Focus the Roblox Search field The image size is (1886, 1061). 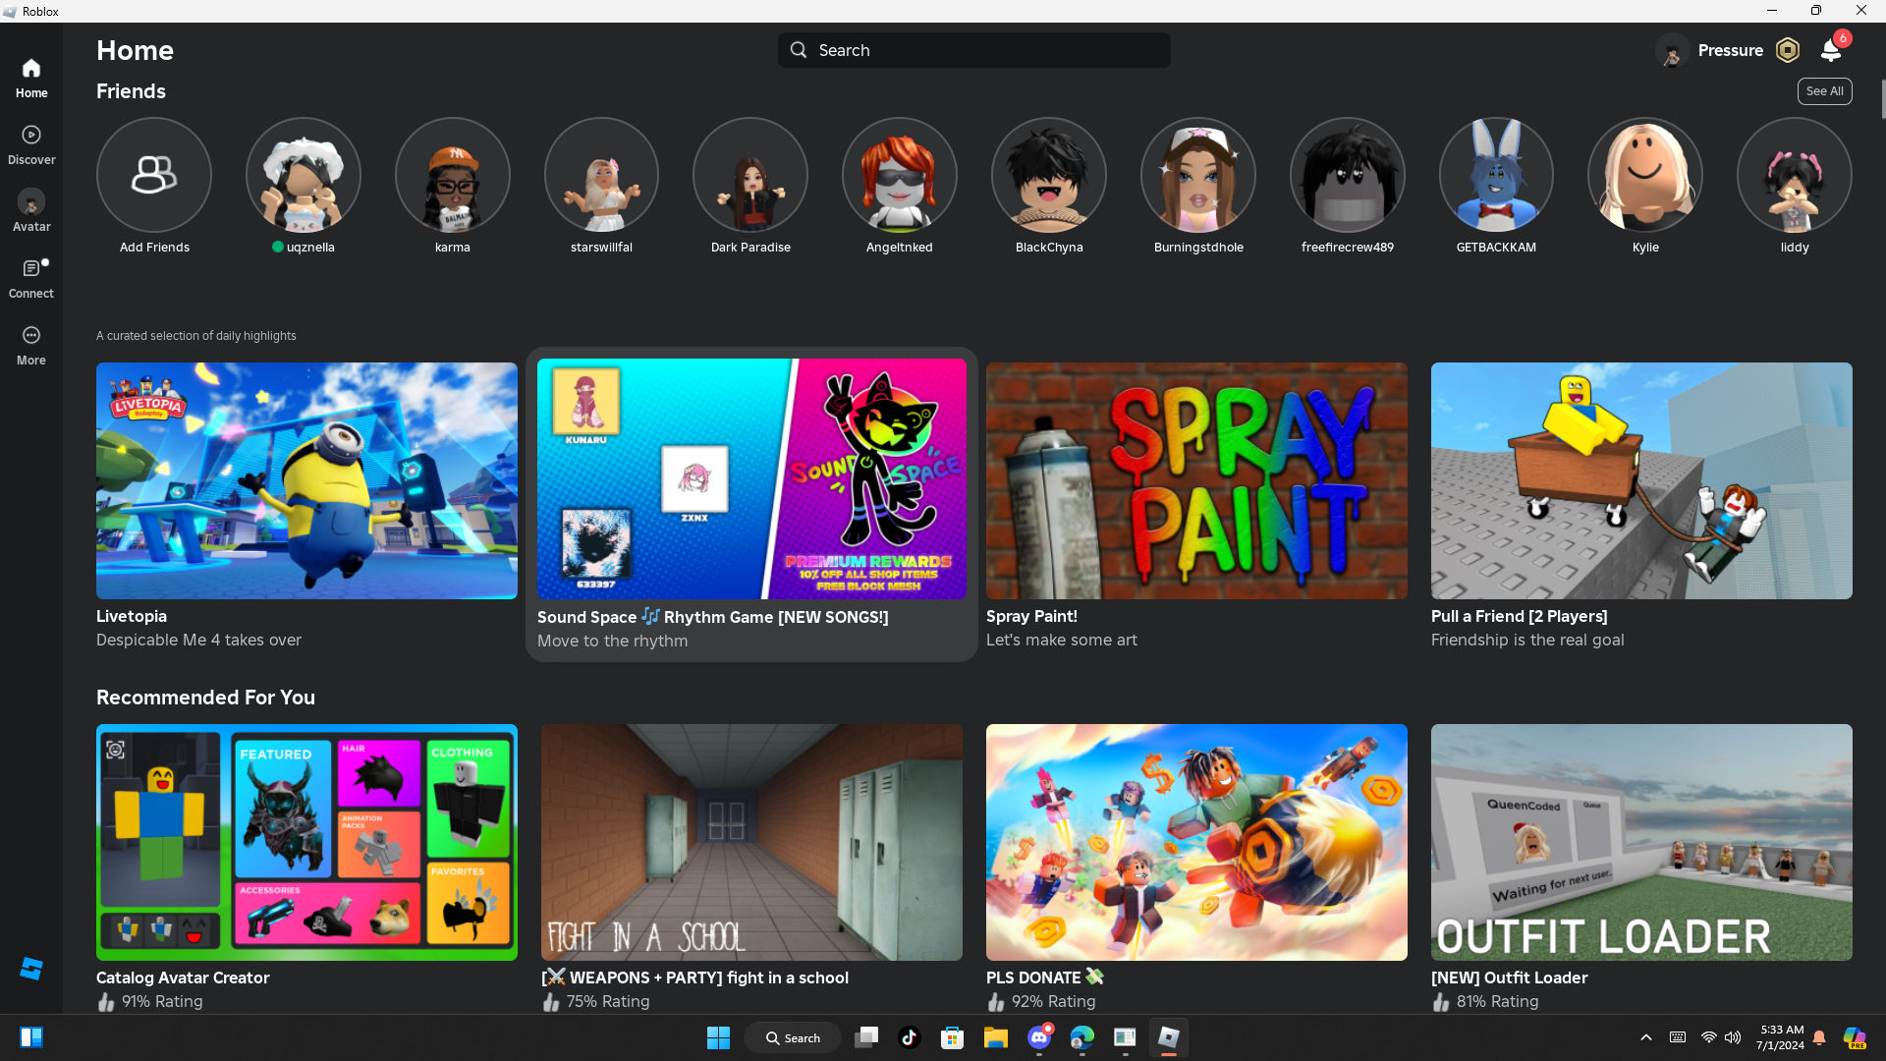coord(974,50)
